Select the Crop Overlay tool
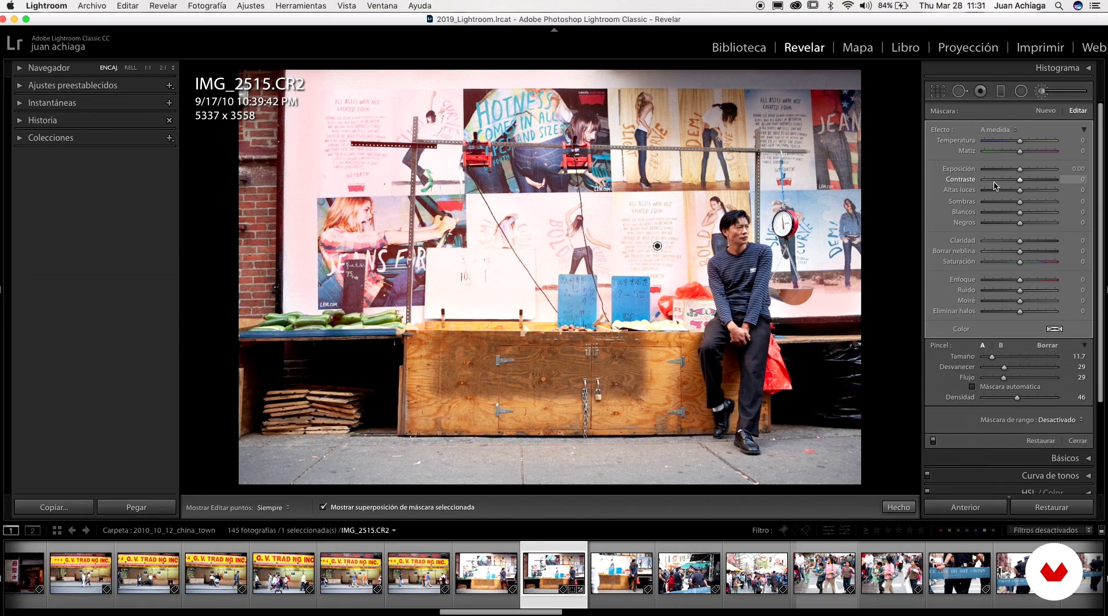The height and width of the screenshot is (616, 1108). [938, 91]
